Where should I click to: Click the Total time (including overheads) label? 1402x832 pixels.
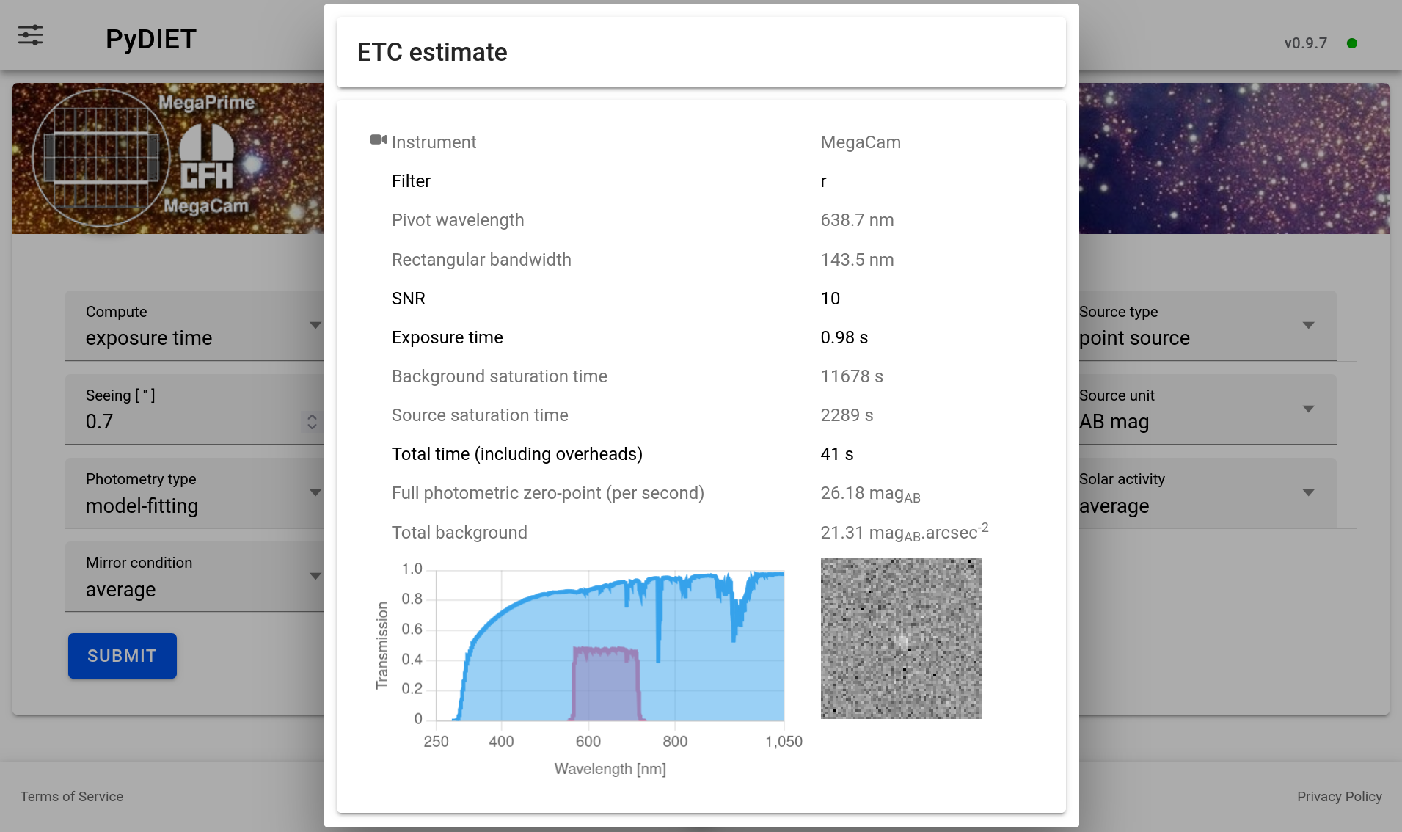click(516, 454)
